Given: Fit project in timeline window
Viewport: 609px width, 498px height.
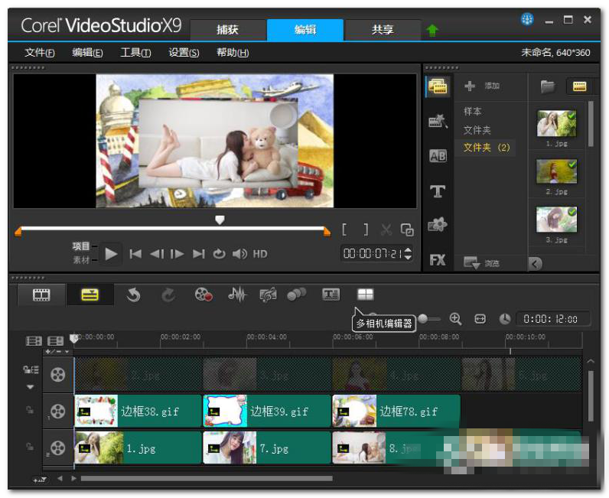Looking at the screenshot, I should pyautogui.click(x=480, y=319).
